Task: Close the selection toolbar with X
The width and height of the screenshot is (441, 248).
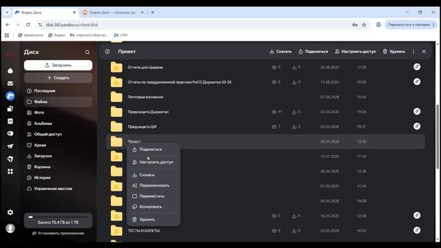Action: coord(424,52)
